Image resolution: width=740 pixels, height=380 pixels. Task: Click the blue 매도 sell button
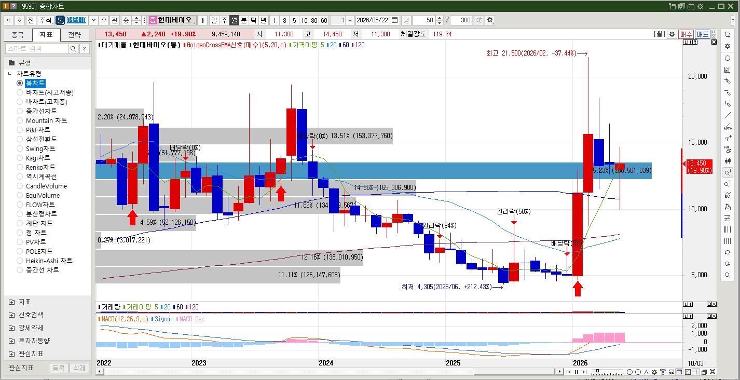coord(703,34)
